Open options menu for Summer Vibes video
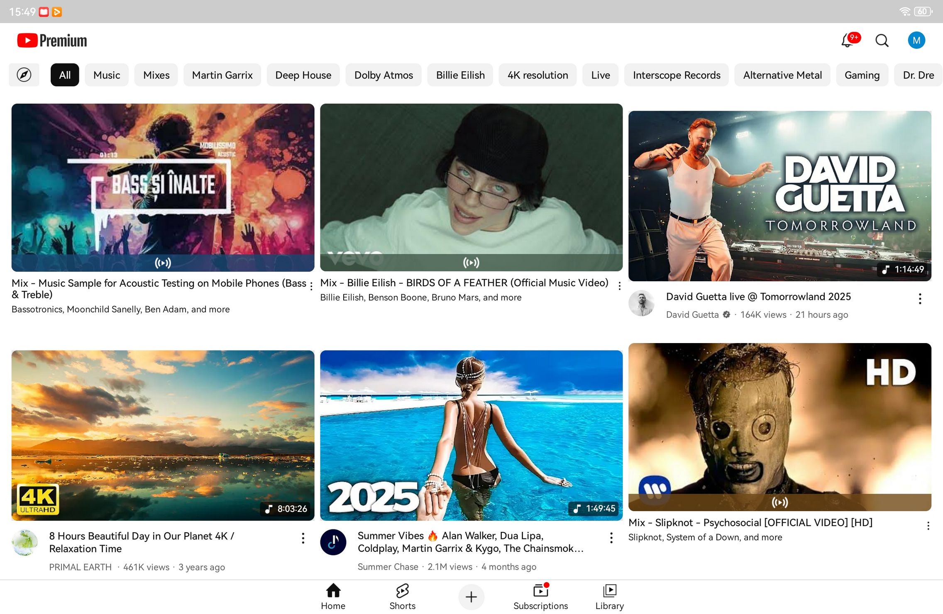This screenshot has height=614, width=943. [x=611, y=538]
